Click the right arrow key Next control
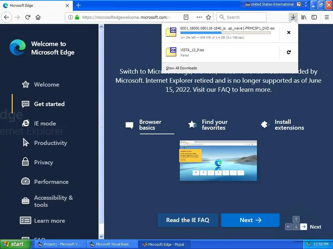This screenshot has width=333, height=249. coord(304,227)
